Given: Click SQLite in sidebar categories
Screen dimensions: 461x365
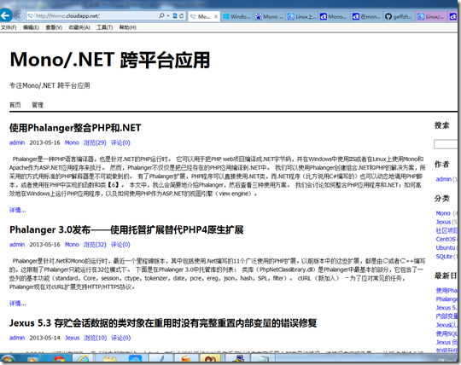Looking at the screenshot, I should click(444, 257).
